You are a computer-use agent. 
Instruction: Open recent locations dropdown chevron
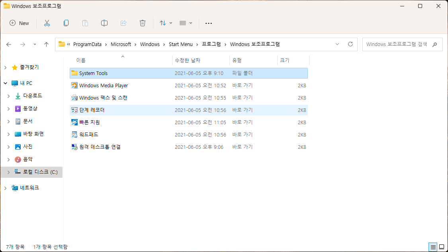point(35,44)
